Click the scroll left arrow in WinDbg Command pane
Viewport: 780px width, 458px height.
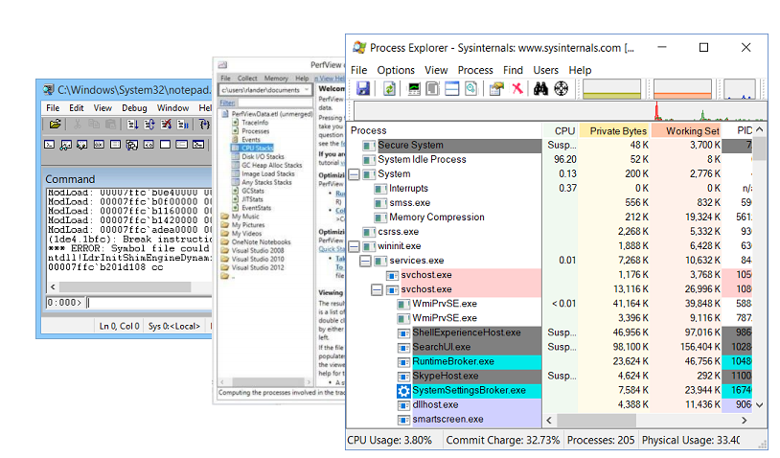point(53,286)
